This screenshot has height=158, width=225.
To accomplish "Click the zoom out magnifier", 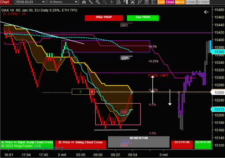I will pos(105,2).
